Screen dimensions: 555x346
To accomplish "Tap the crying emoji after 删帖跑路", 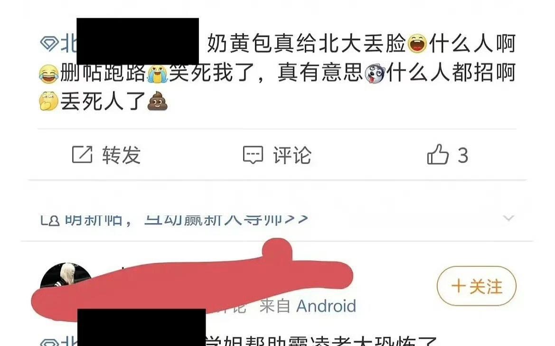I will click(x=157, y=74).
